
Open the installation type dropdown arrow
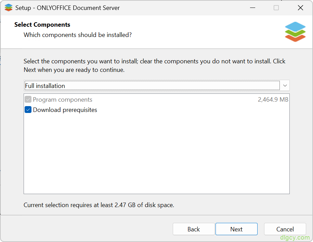tap(285, 86)
